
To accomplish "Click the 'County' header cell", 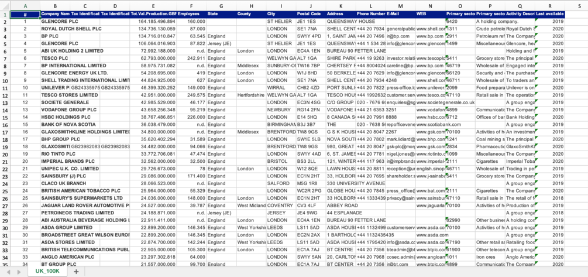I will tap(251, 14).
